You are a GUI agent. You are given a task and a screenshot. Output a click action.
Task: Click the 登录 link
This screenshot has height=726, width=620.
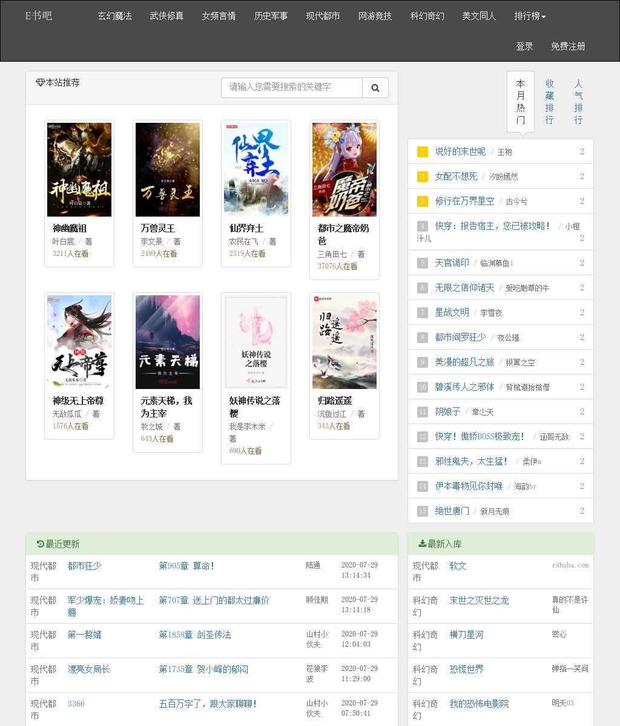pyautogui.click(x=524, y=47)
